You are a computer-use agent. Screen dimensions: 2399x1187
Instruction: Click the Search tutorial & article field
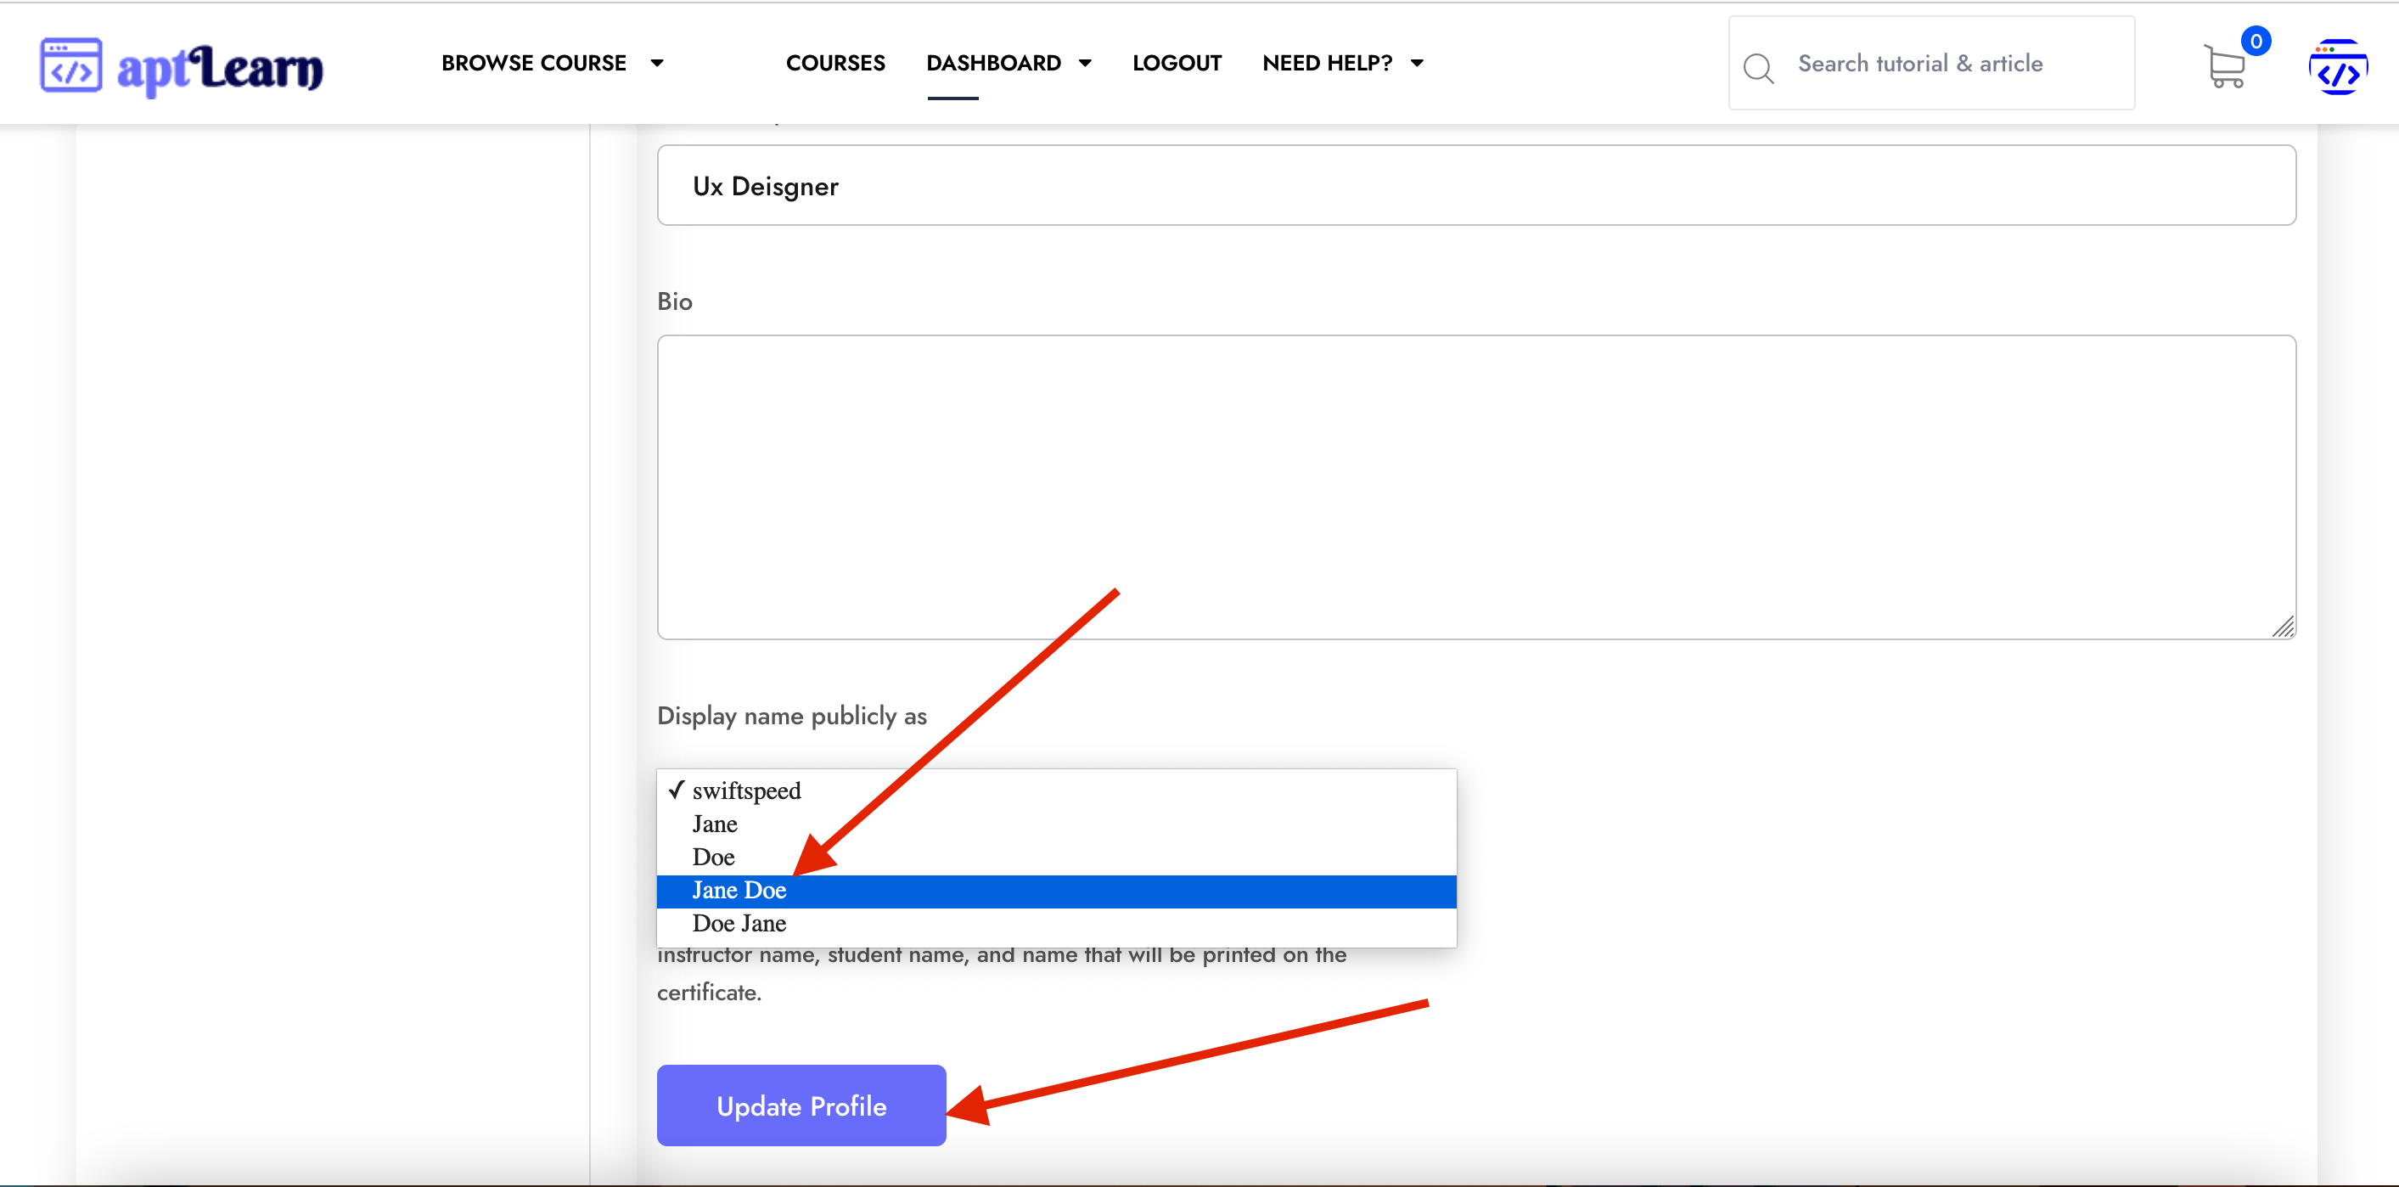1931,64
